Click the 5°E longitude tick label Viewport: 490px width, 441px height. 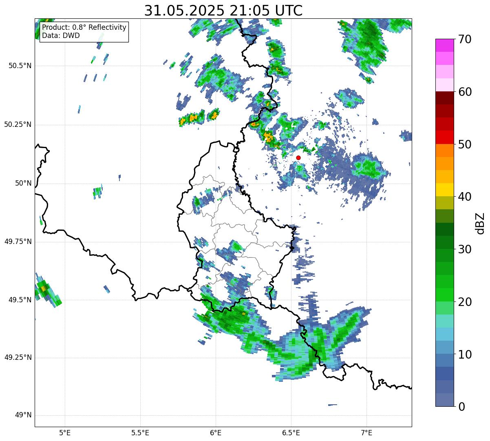[65, 432]
